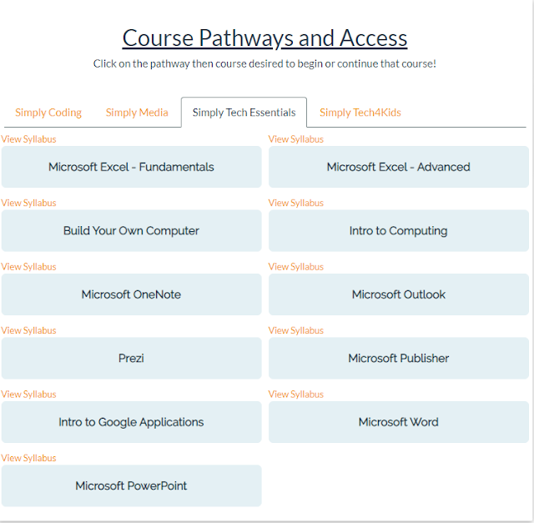
Task: Open the Microsoft Excel - Fundamentals course
Action: click(x=132, y=167)
